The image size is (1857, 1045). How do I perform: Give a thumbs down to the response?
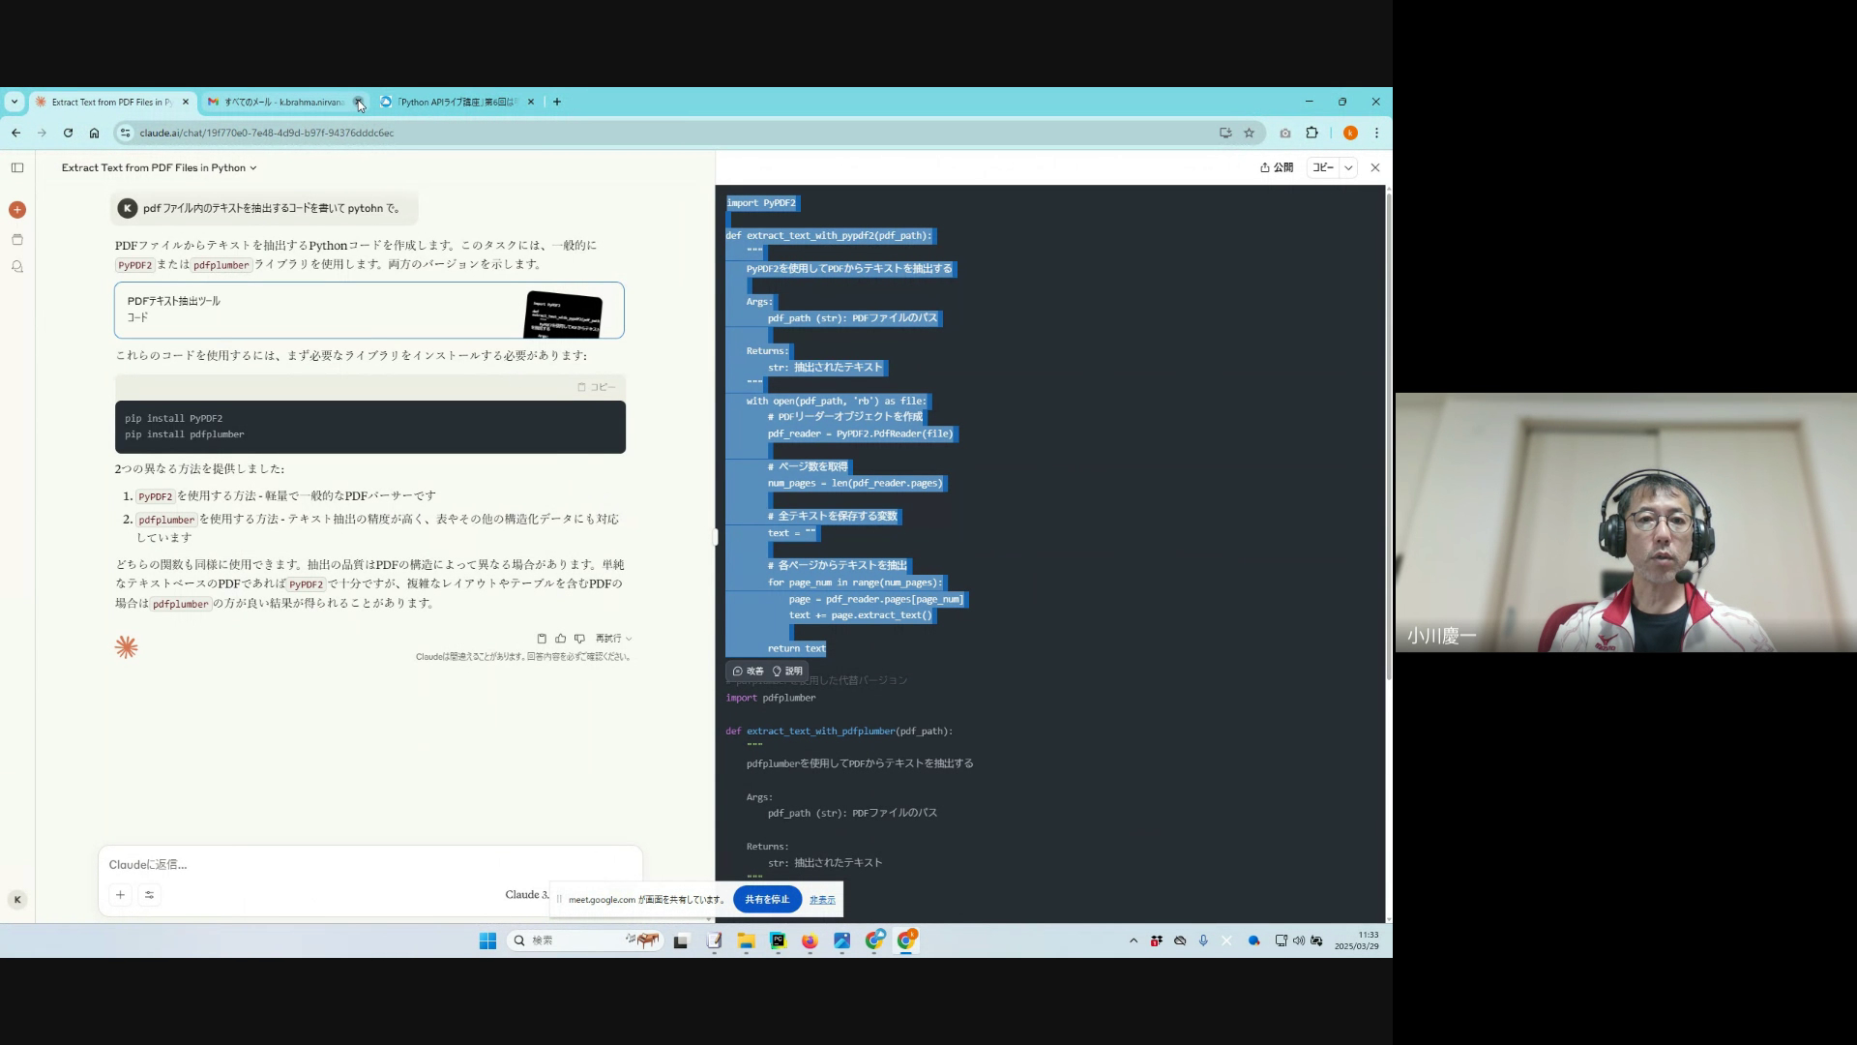[579, 639]
